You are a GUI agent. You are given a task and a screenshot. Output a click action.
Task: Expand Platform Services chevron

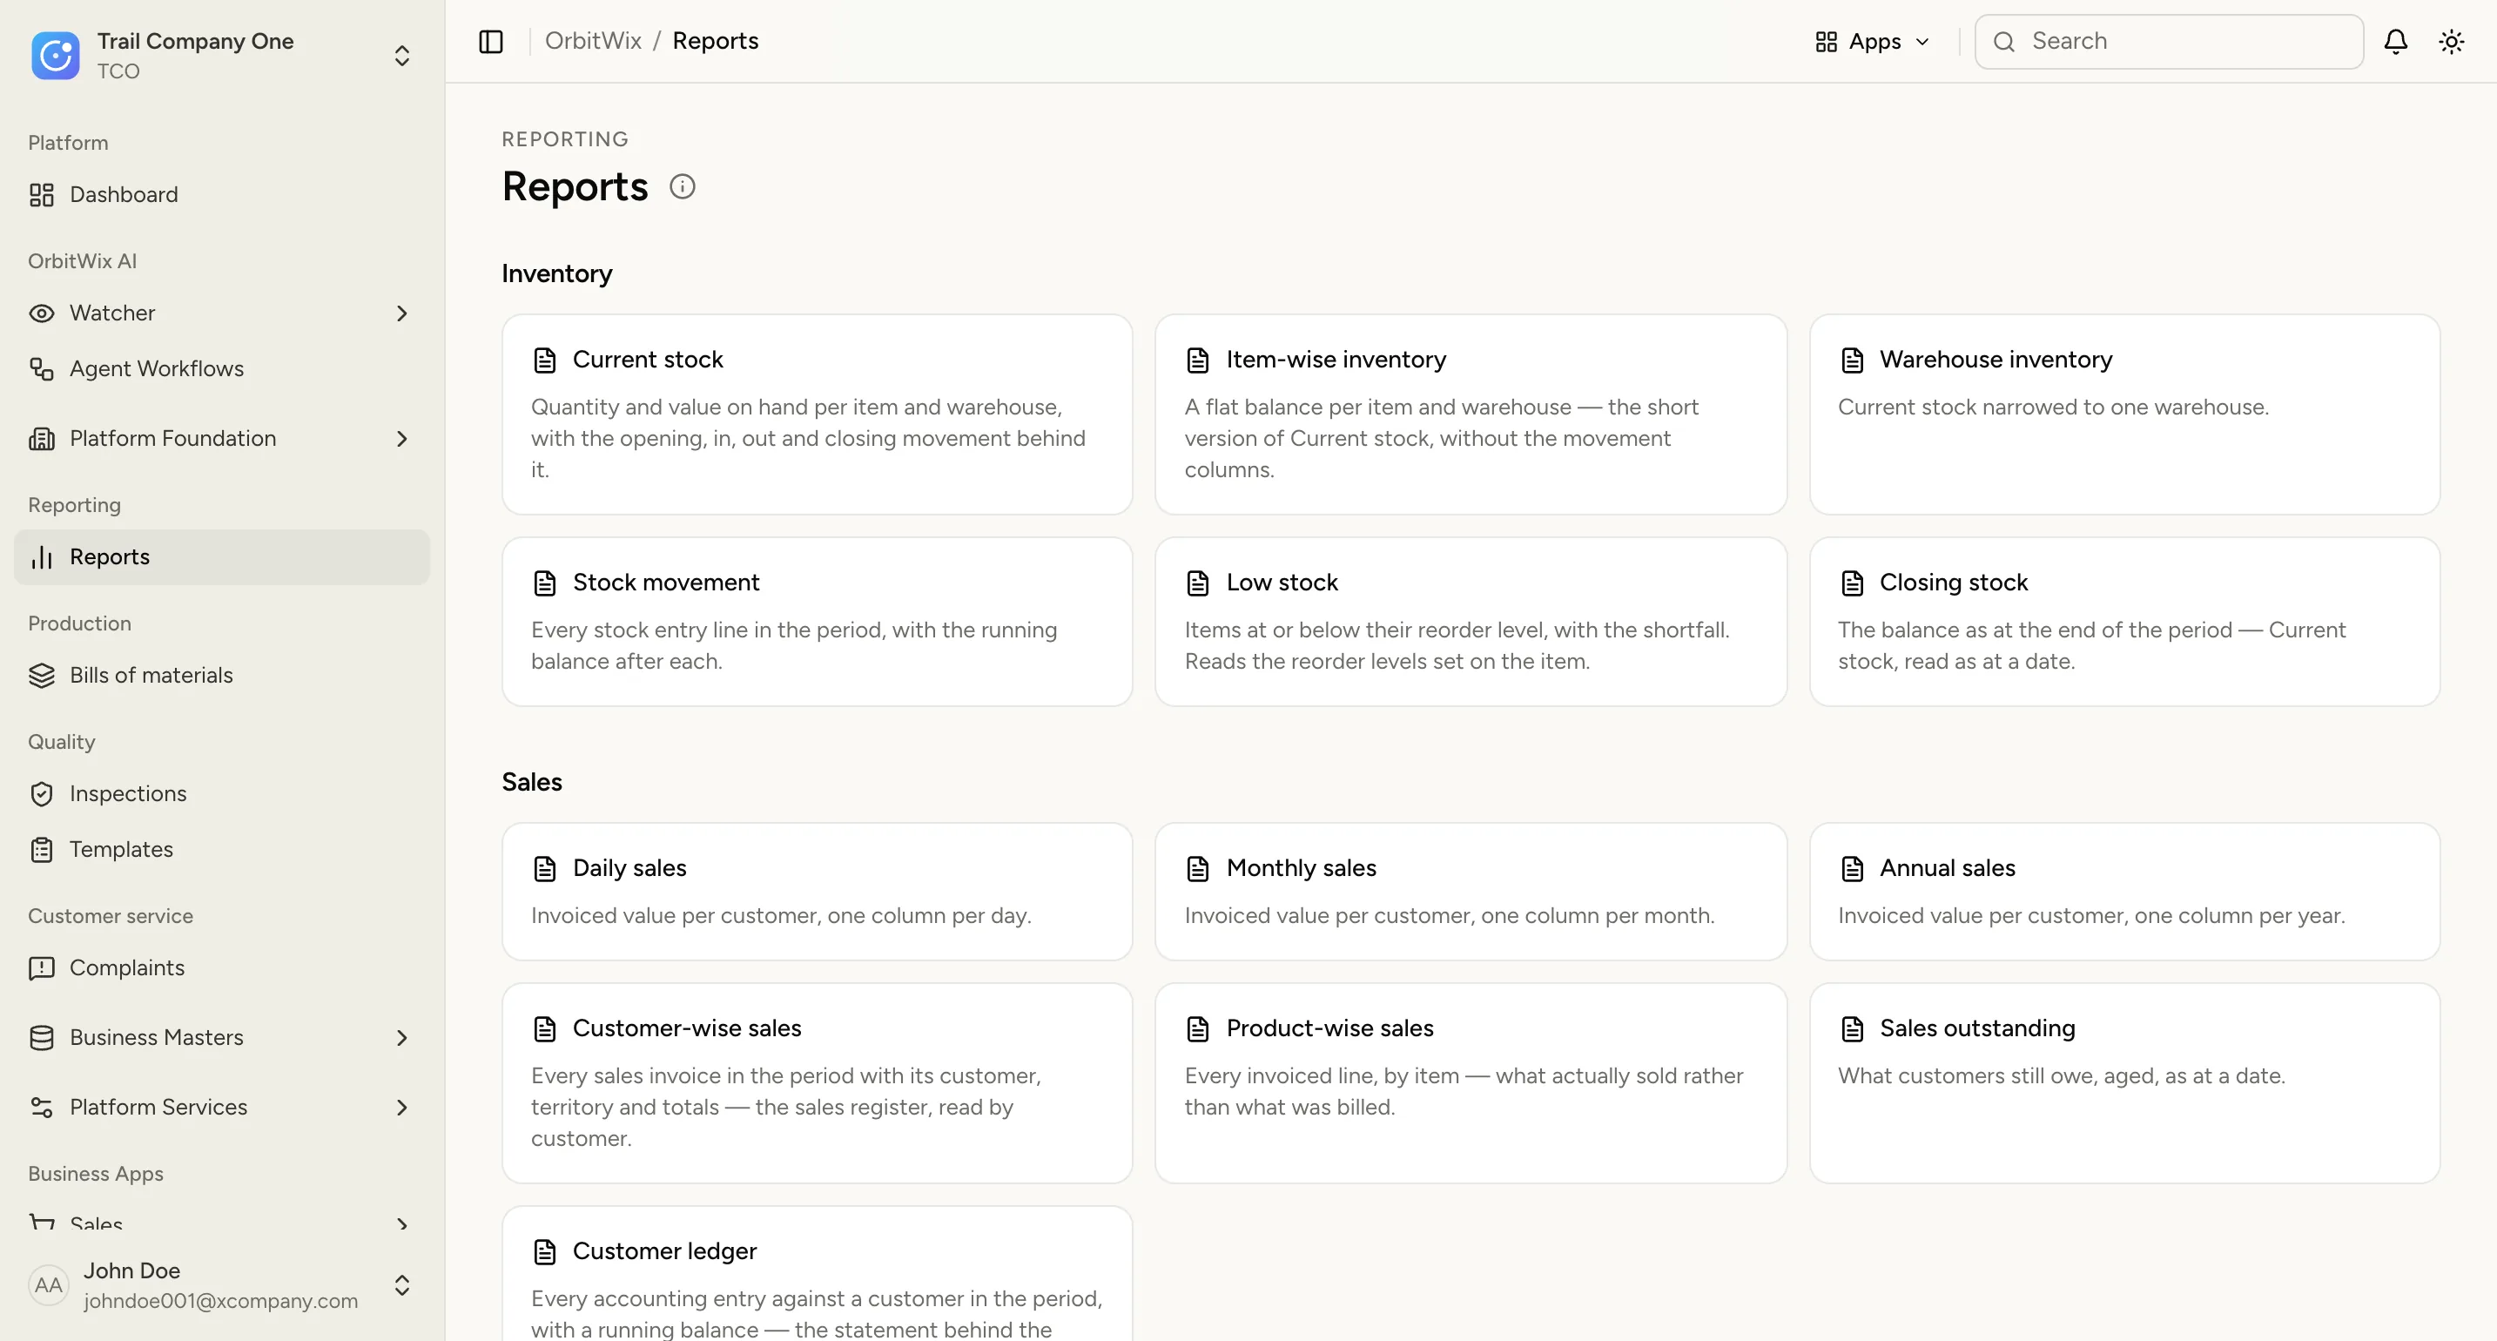[402, 1108]
